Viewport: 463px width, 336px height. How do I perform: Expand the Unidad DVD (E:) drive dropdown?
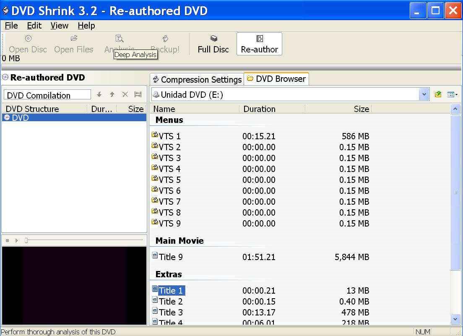tap(424, 94)
